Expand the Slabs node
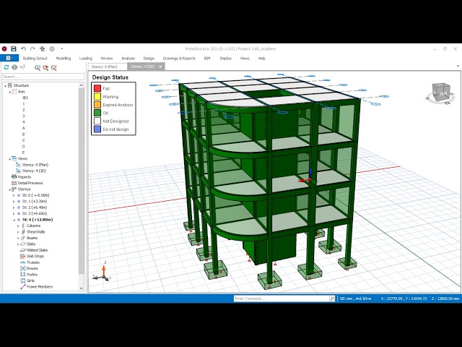 pos(18,244)
